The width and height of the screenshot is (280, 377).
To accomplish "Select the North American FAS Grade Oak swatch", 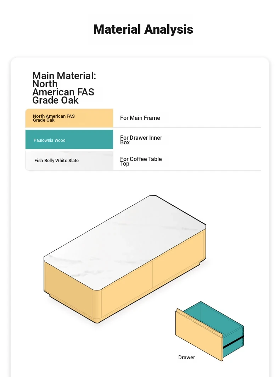I will pyautogui.click(x=69, y=118).
